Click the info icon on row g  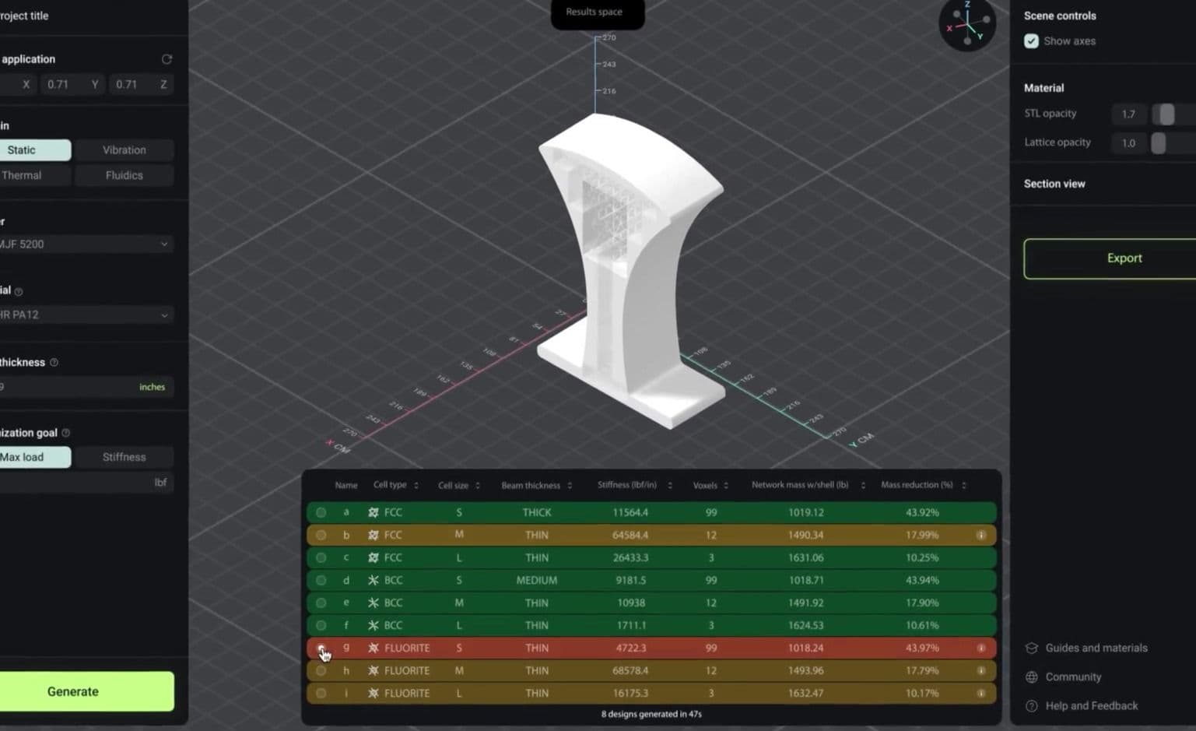981,648
